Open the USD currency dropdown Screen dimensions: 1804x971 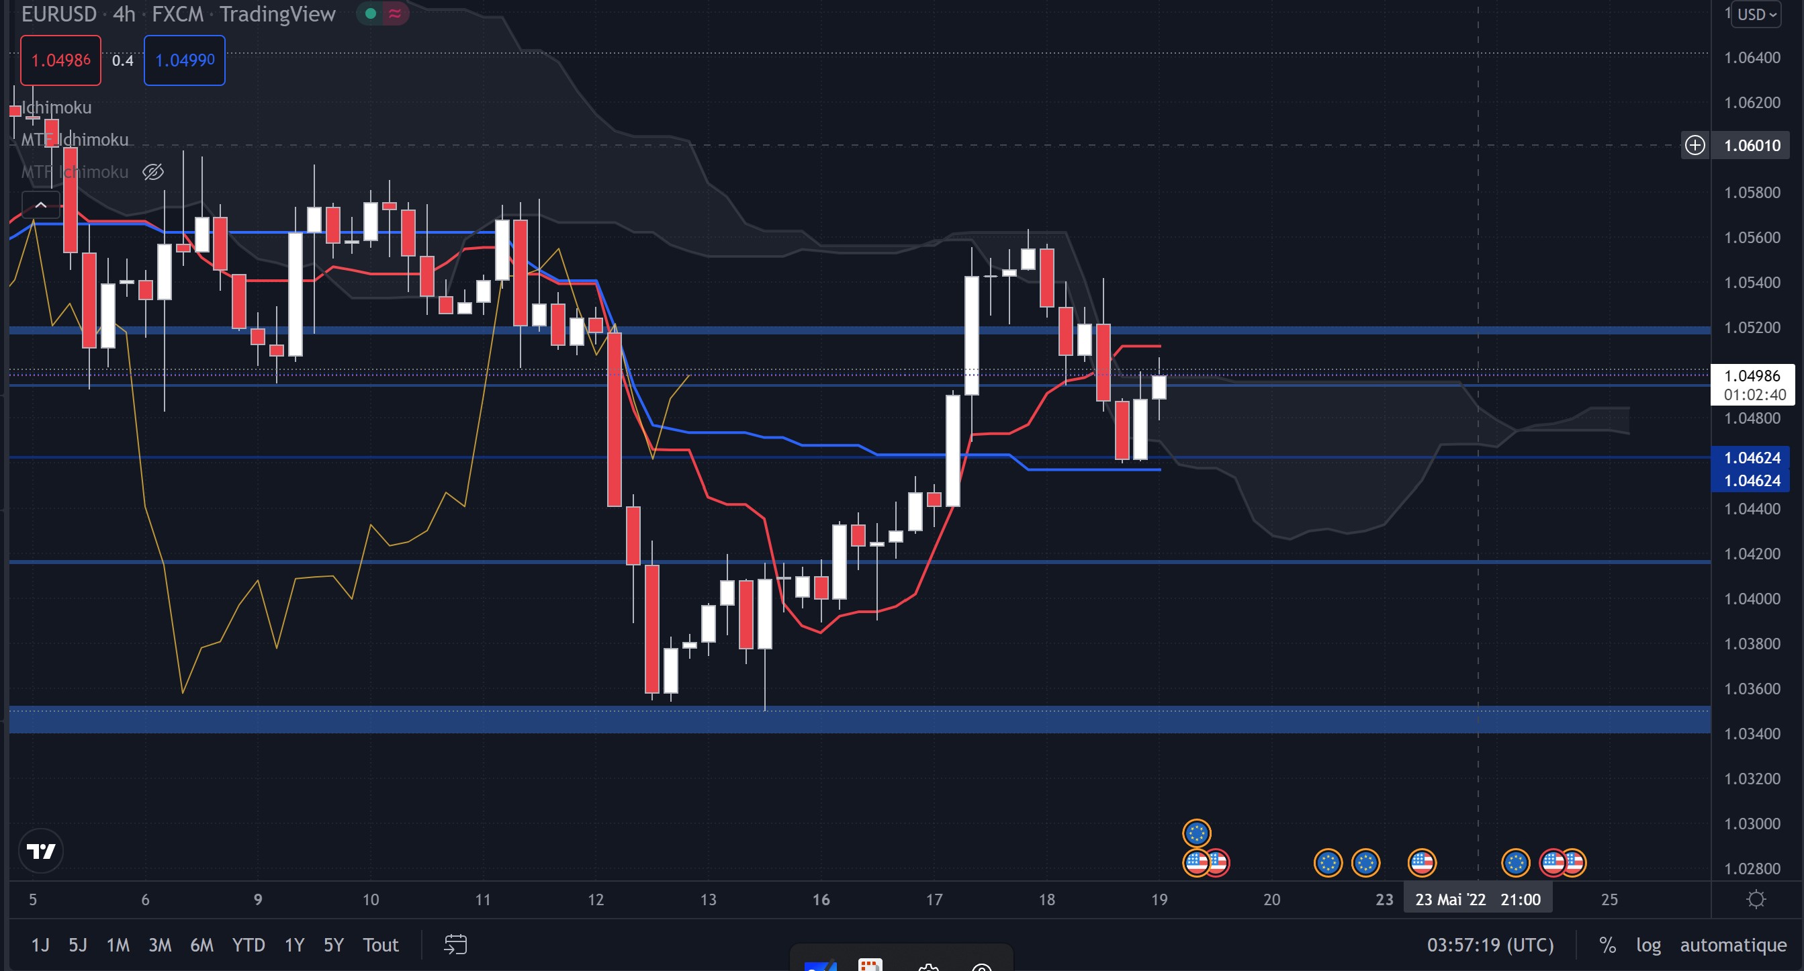click(x=1756, y=14)
